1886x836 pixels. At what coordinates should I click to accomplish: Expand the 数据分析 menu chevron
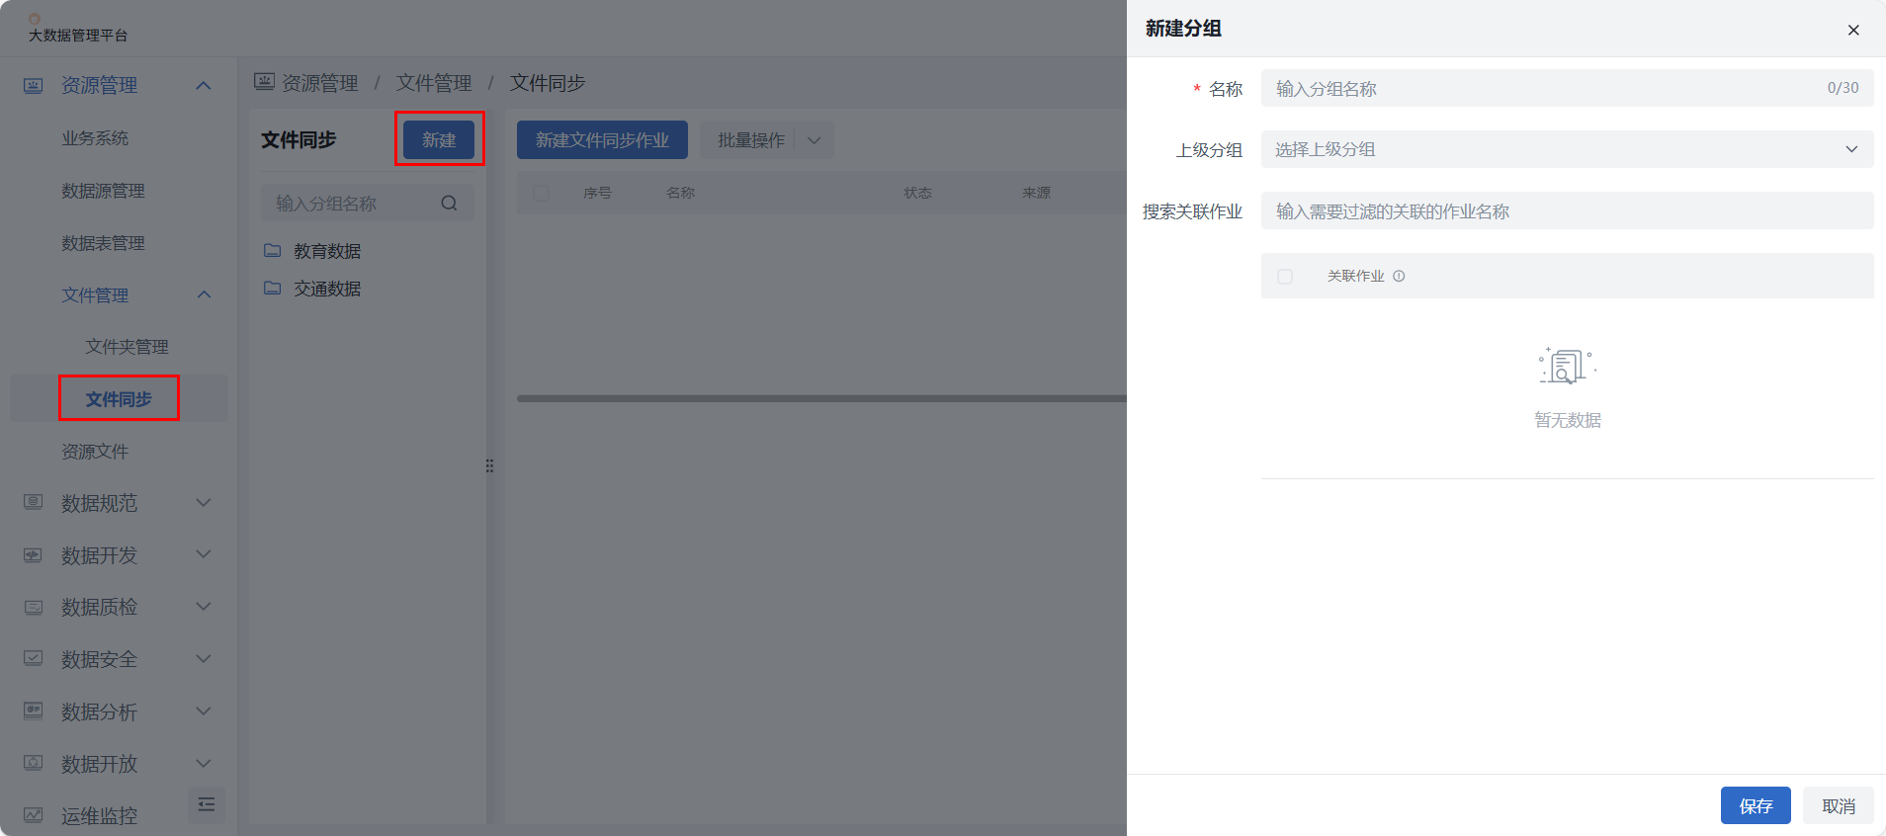click(204, 711)
